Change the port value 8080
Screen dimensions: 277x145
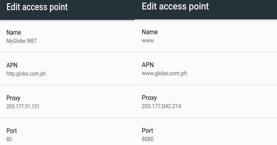coord(148,139)
